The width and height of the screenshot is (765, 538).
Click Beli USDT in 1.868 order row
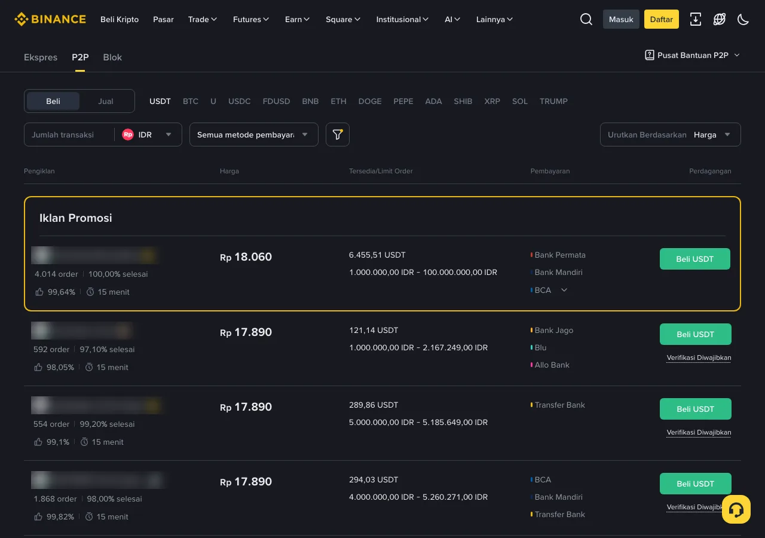click(696, 484)
